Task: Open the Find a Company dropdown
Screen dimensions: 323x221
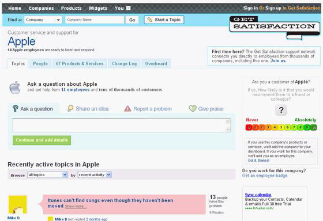Action: point(43,20)
